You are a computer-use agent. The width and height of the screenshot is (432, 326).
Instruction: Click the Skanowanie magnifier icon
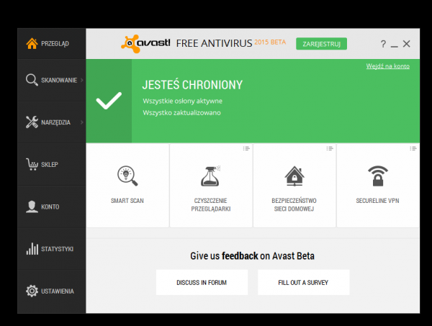click(x=32, y=80)
